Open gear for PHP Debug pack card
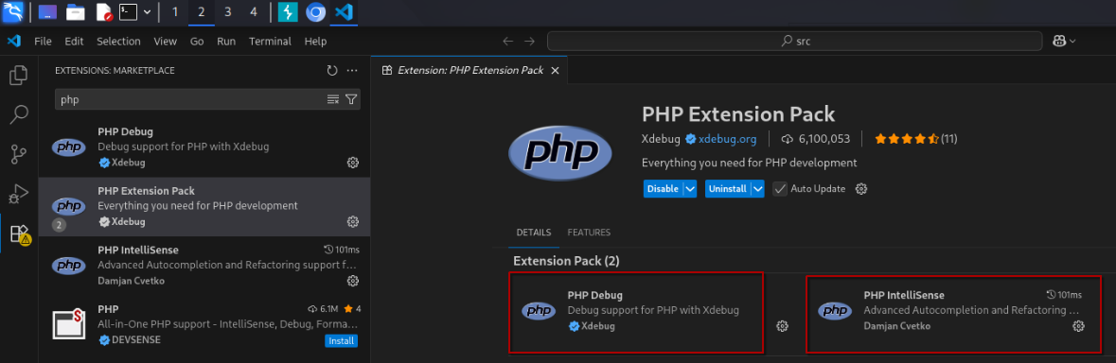The image size is (1116, 363). [x=782, y=326]
